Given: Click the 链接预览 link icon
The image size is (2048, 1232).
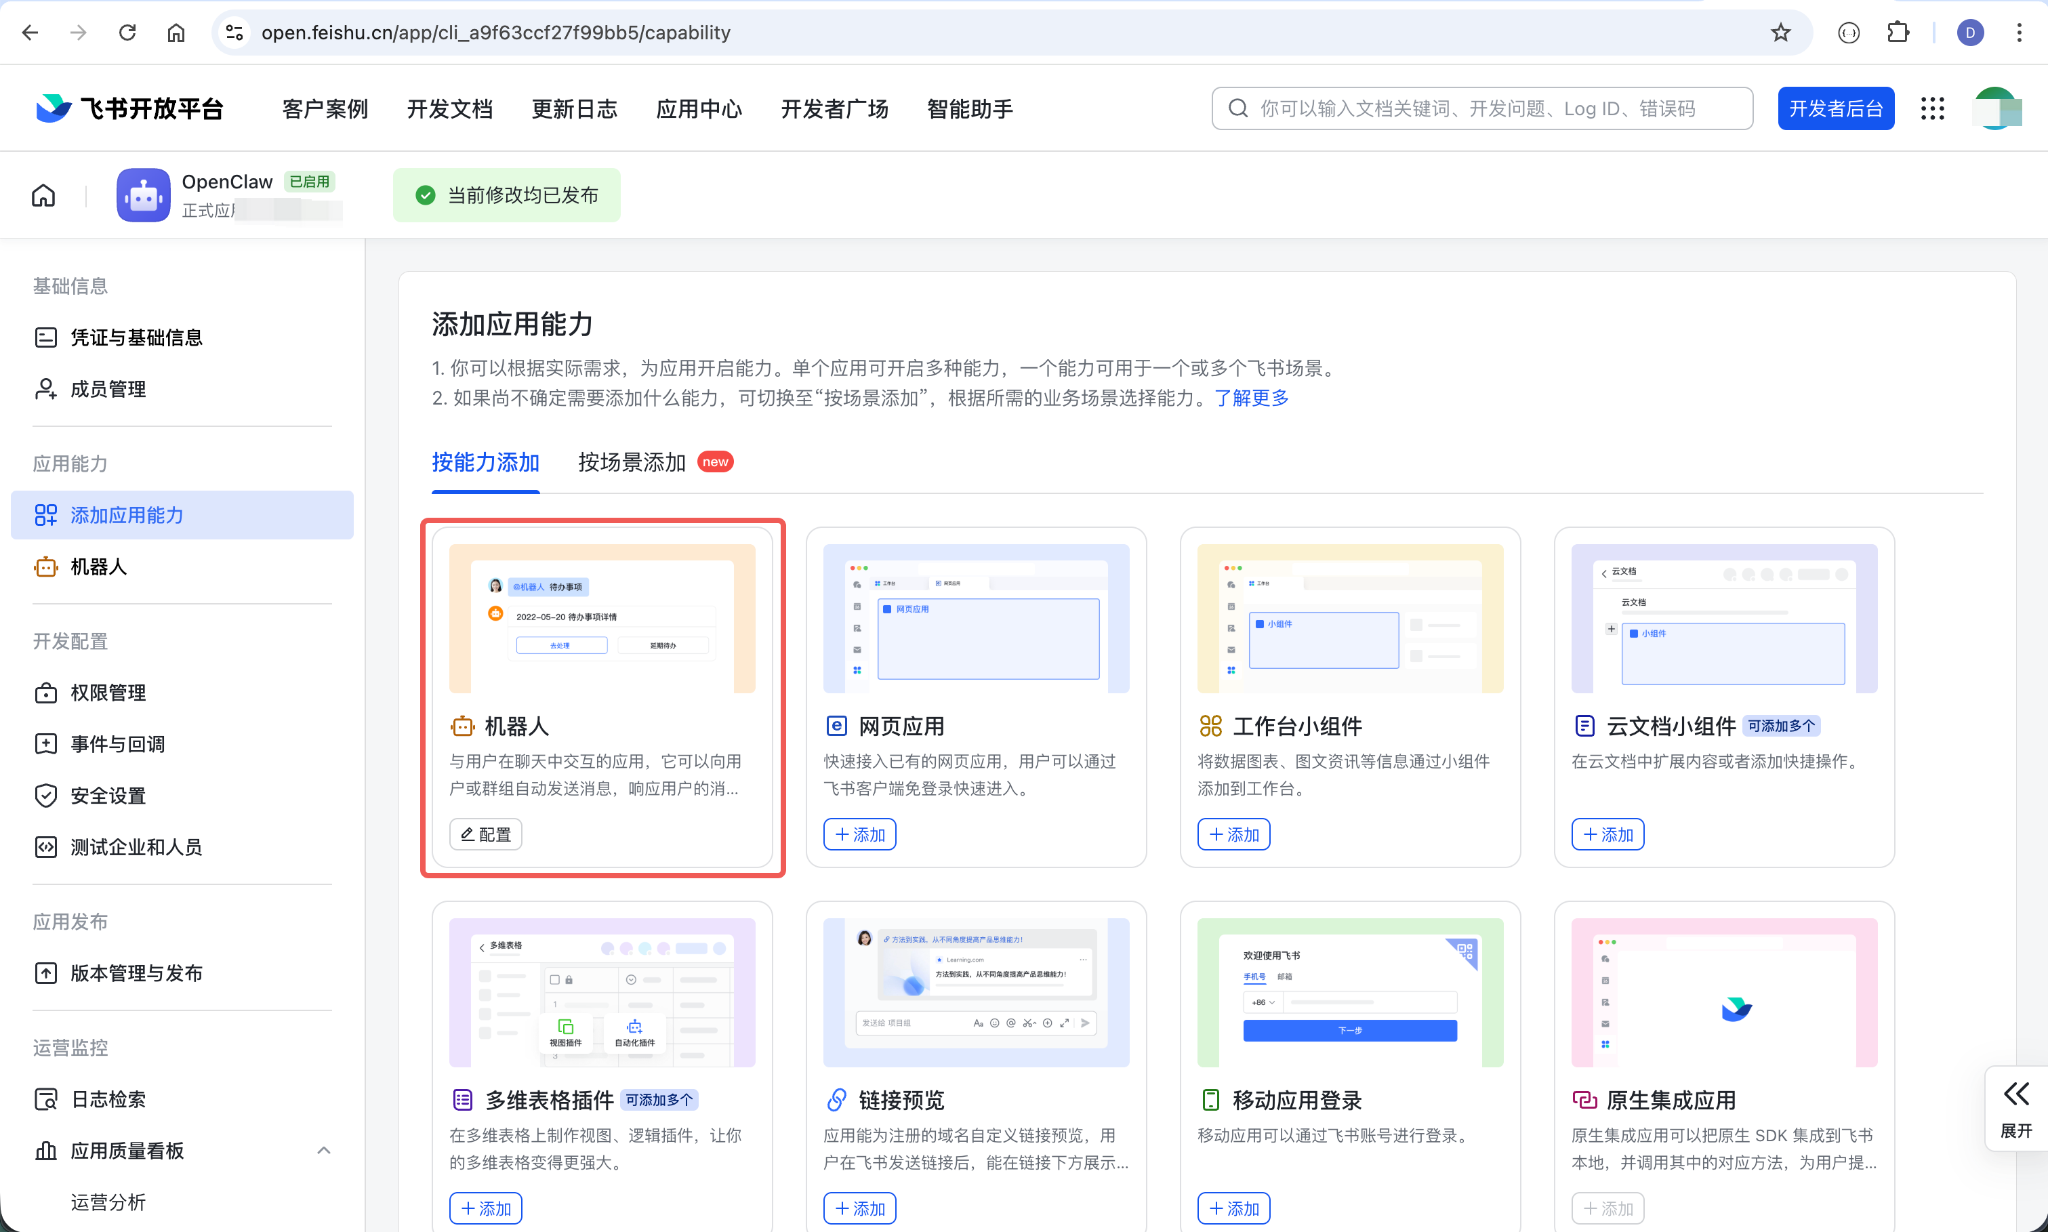Looking at the screenshot, I should pos(836,1100).
